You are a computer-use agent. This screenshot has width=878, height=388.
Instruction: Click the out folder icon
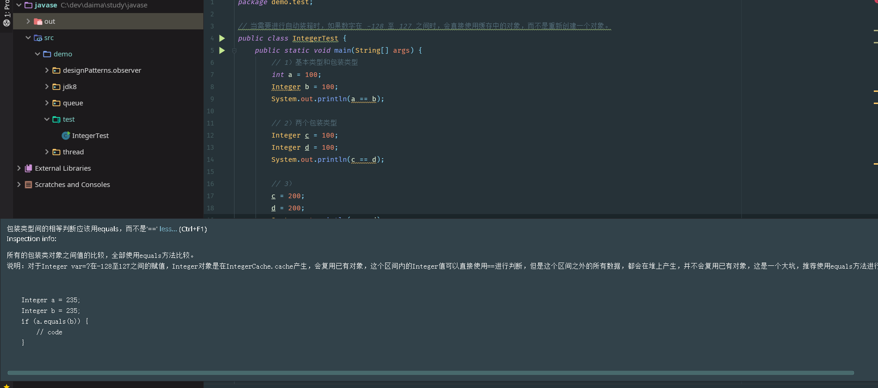click(38, 21)
